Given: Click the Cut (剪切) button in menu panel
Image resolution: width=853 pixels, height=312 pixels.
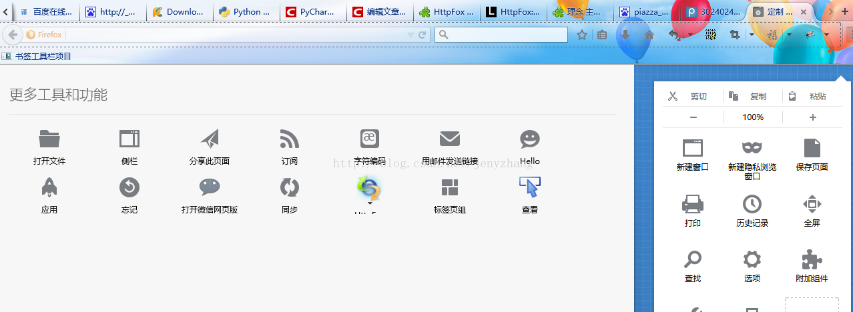Looking at the screenshot, I should [x=693, y=96].
